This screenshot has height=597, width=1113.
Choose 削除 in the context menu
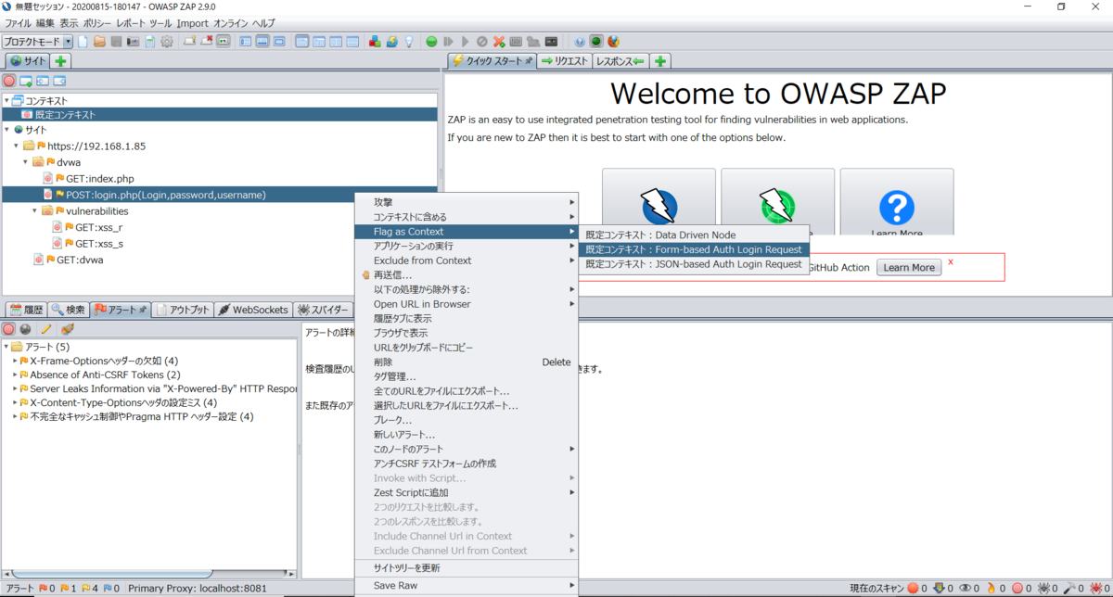click(467, 362)
